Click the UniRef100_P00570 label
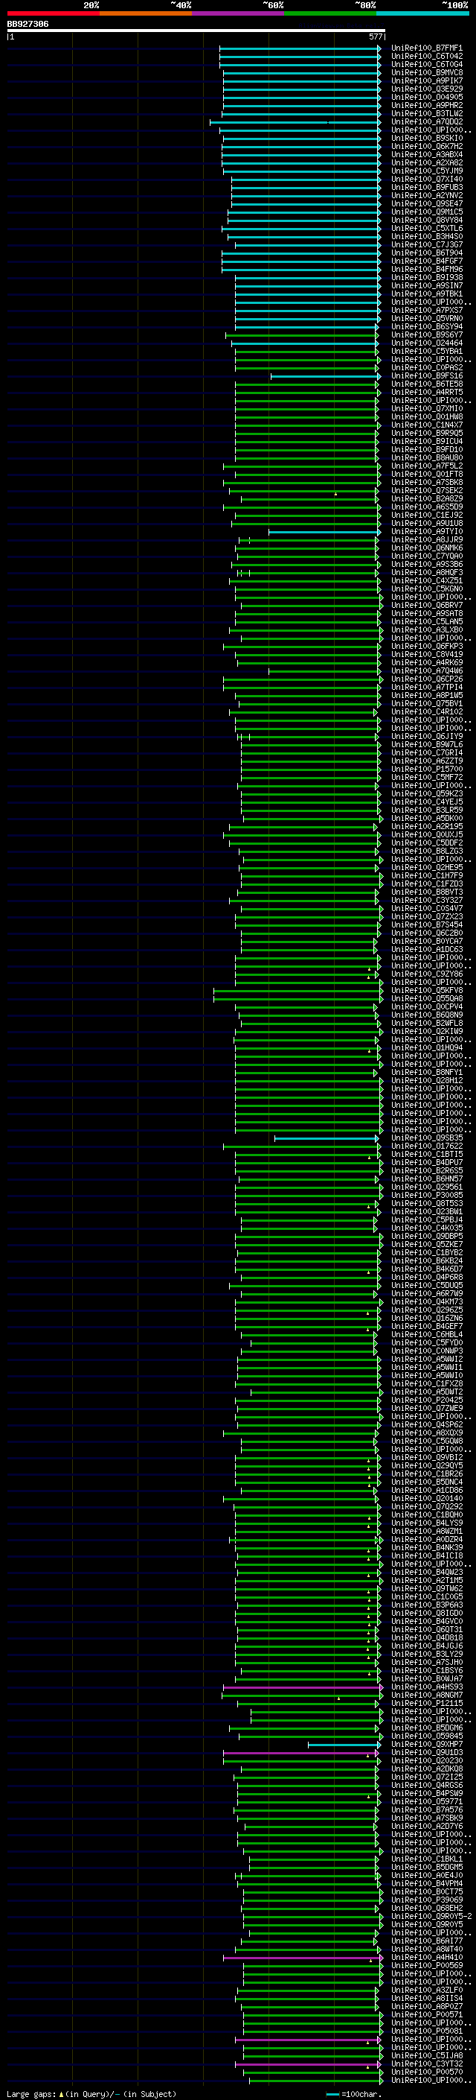476x2100 pixels. coord(426,2072)
